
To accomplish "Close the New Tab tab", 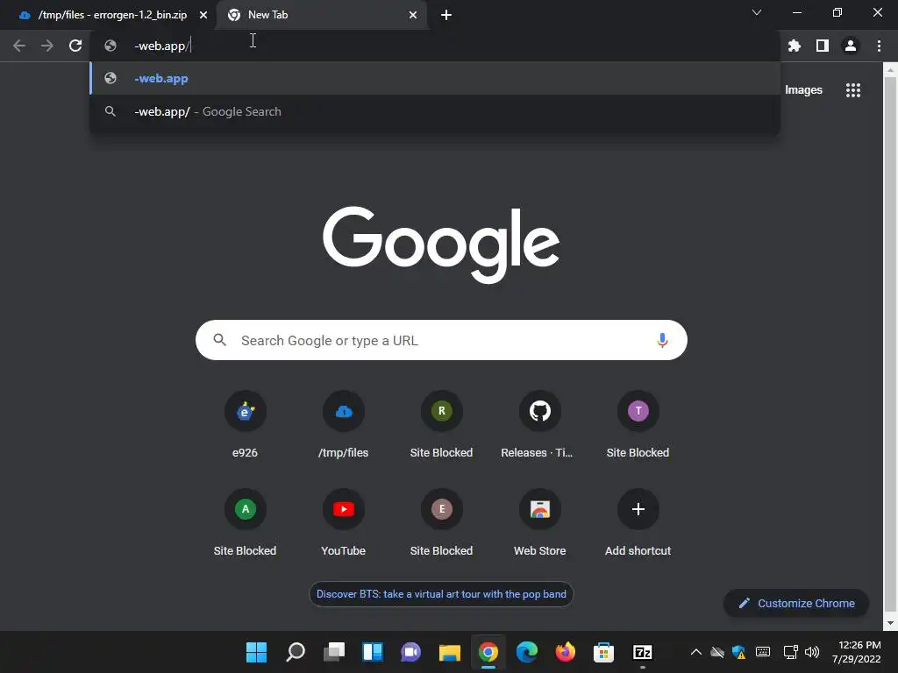I will 413,15.
